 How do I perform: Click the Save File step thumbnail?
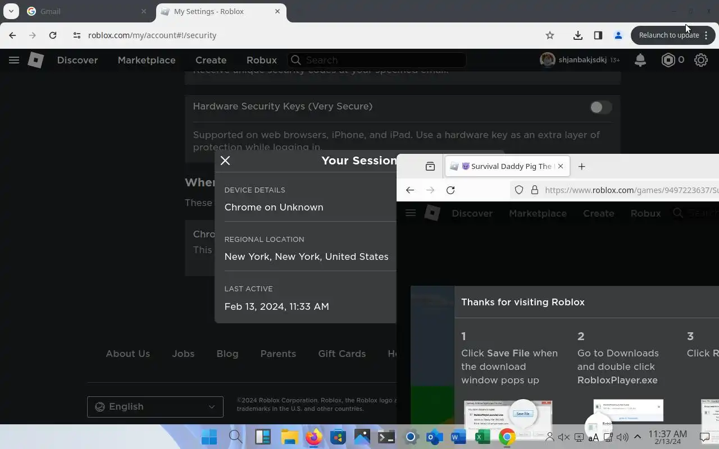point(508,413)
